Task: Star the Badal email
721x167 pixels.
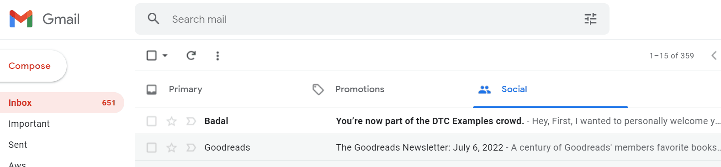Action: coord(171,121)
